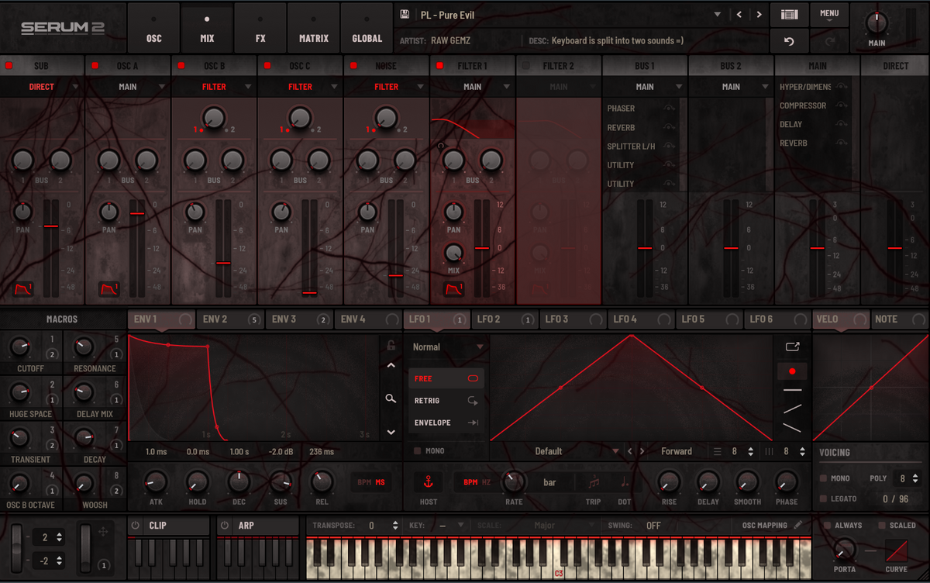Image resolution: width=930 pixels, height=583 pixels.
Task: Adjust the MAIN bus level fader
Action: coord(817,248)
